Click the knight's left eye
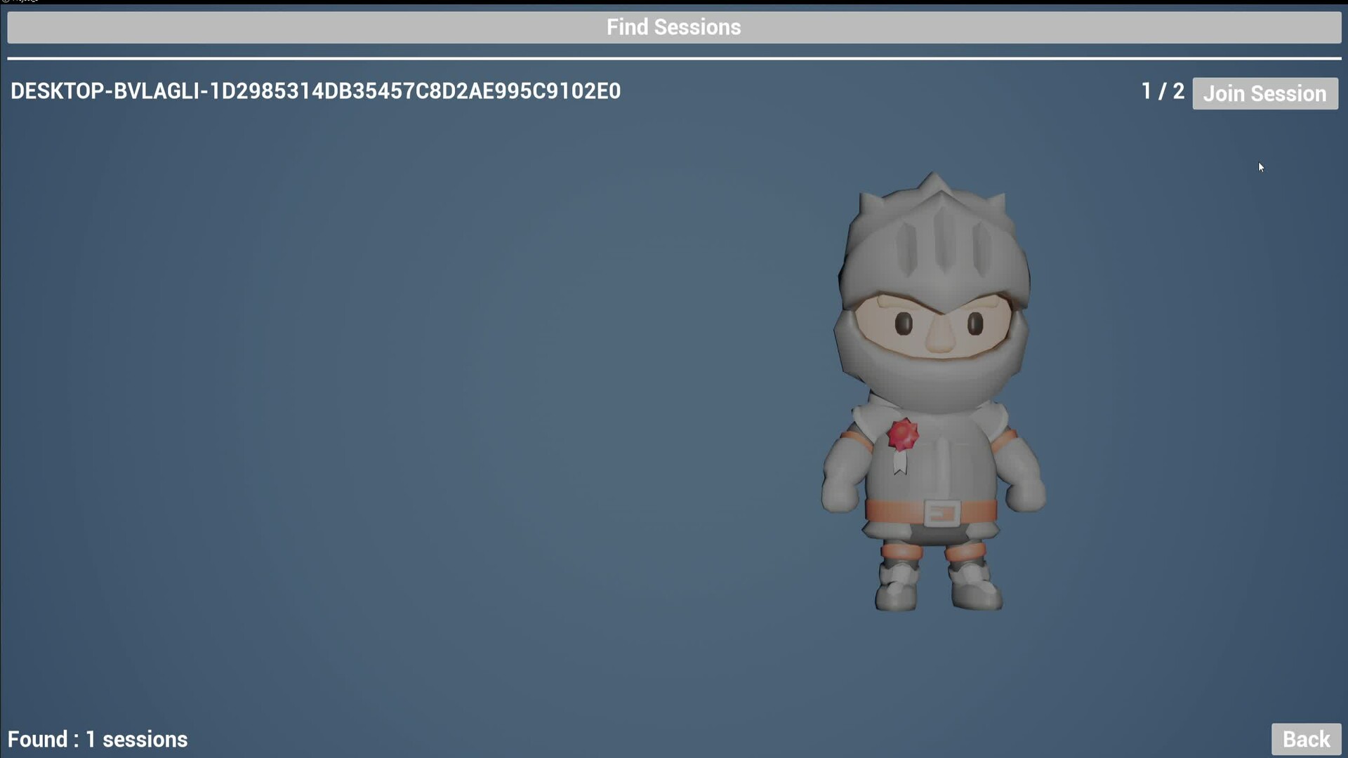Screen dimensions: 1348x758 [904, 324]
